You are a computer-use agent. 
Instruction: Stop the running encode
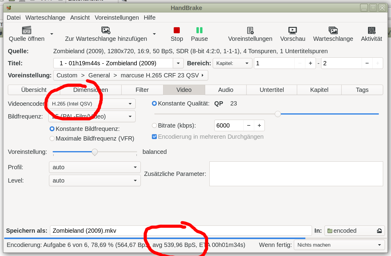(x=177, y=30)
